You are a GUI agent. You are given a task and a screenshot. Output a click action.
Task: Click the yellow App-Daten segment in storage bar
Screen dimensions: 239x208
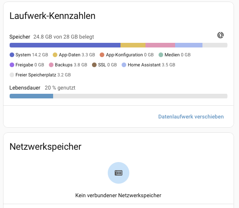tap(133, 45)
